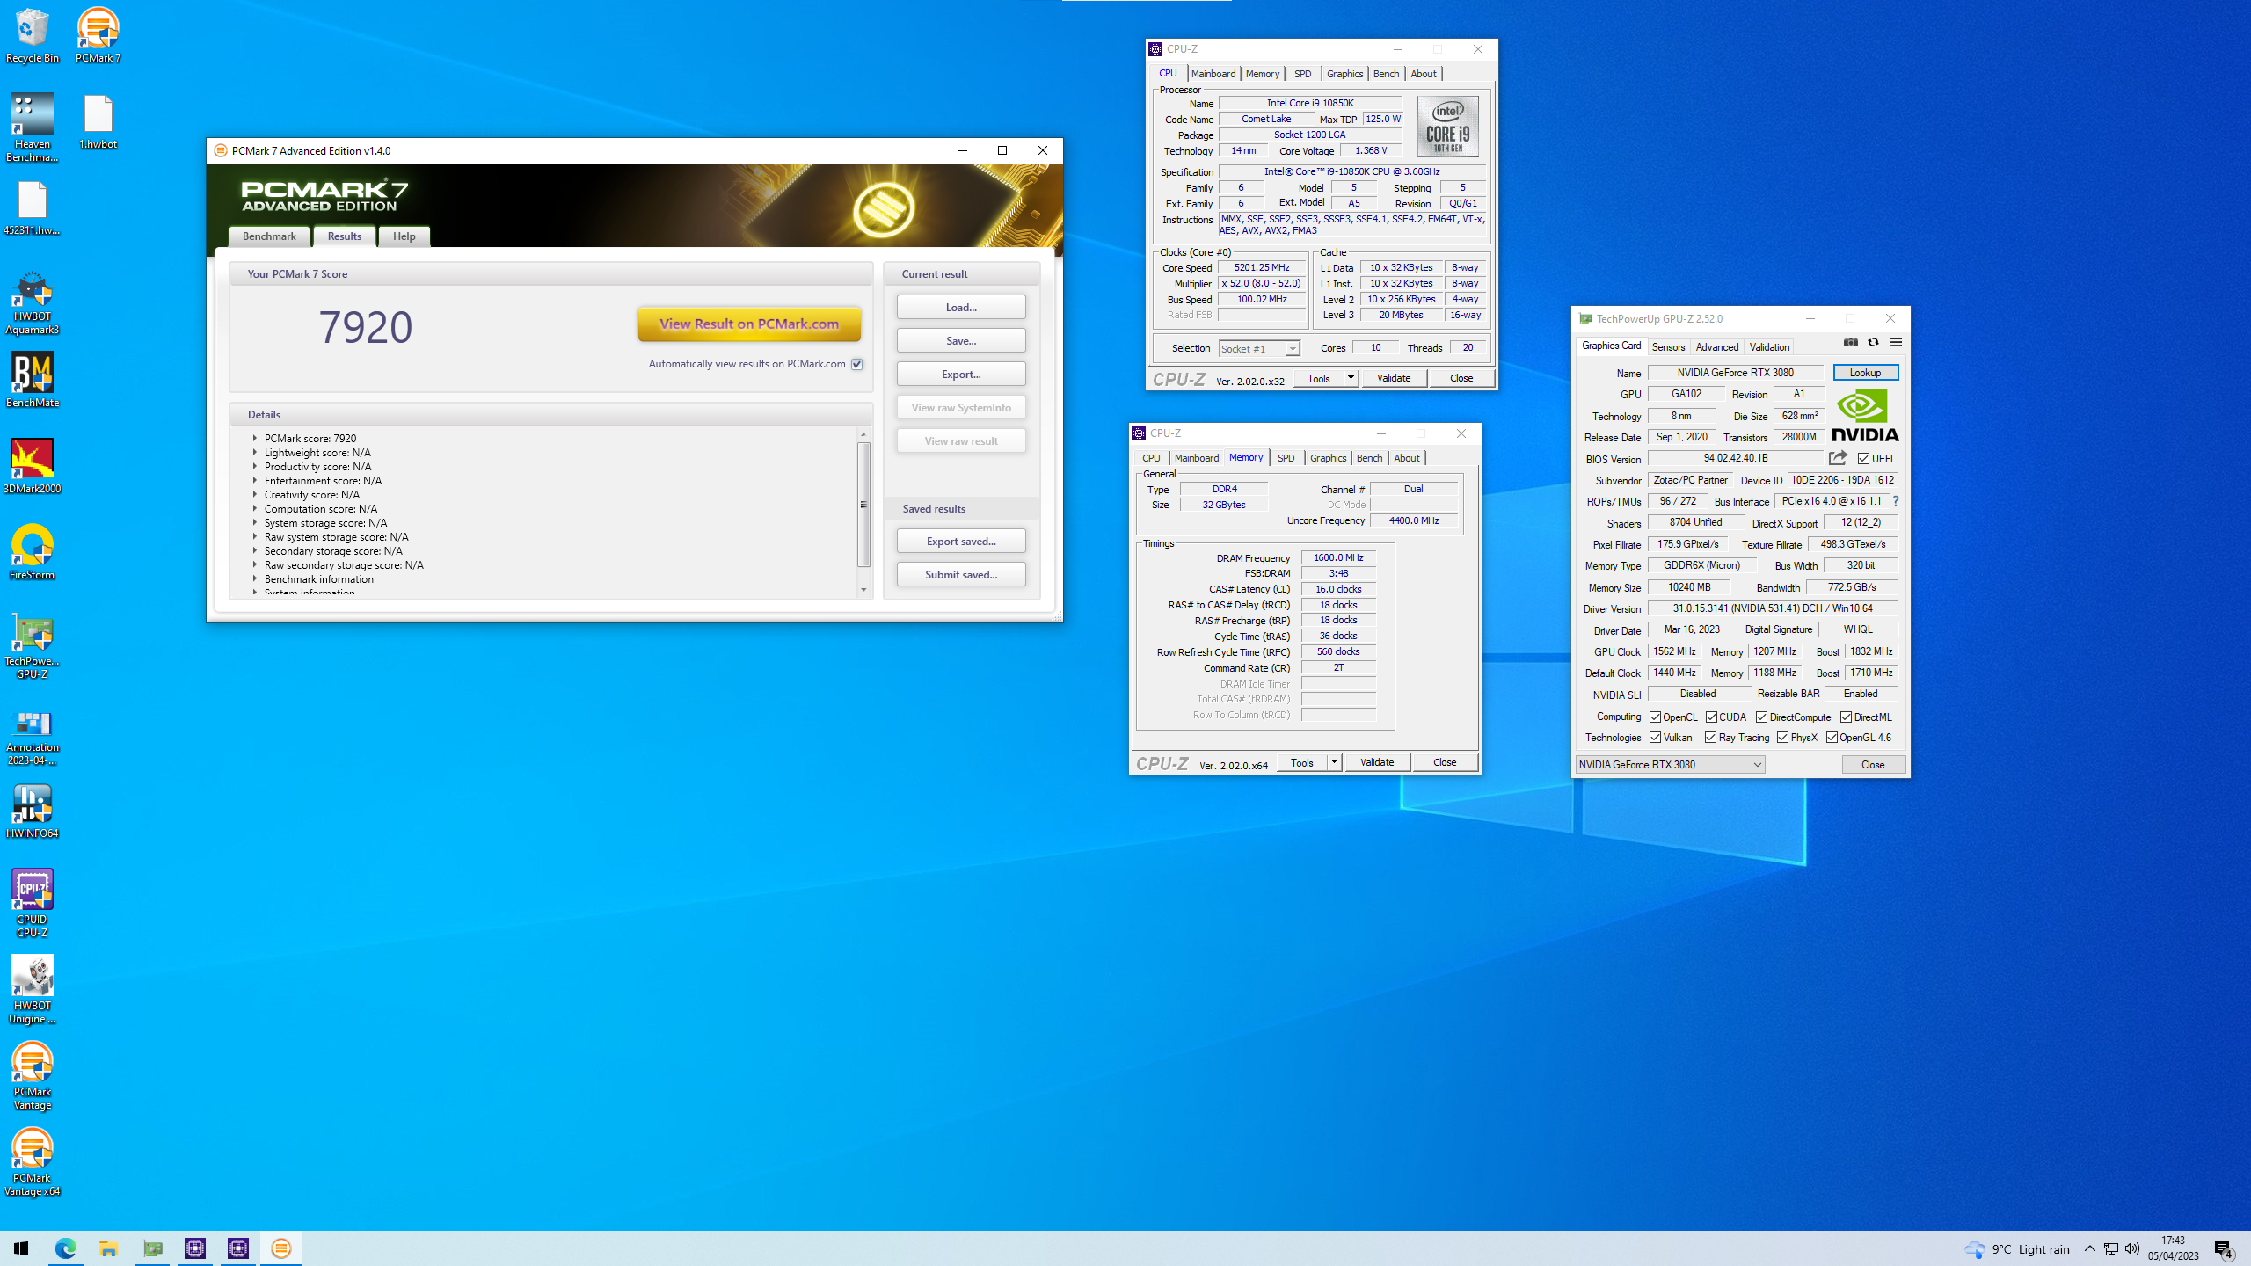The width and height of the screenshot is (2251, 1266).
Task: Click the Windows Start button
Action: pyautogui.click(x=21, y=1248)
